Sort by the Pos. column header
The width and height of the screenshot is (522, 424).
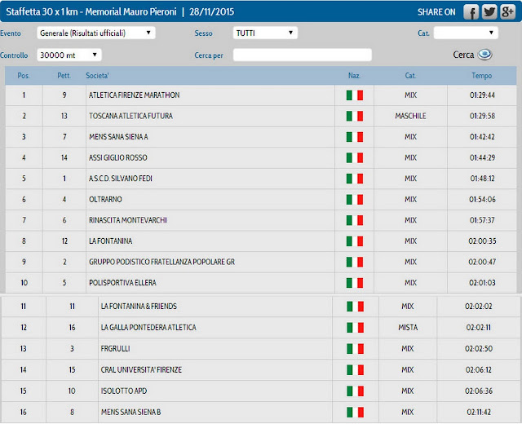click(x=24, y=76)
